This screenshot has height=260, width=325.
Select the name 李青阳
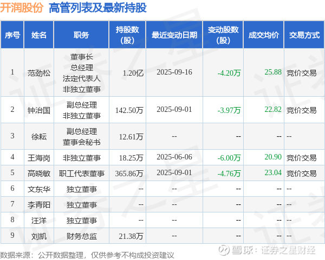click(39, 205)
